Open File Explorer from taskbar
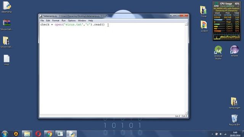 tap(27, 134)
